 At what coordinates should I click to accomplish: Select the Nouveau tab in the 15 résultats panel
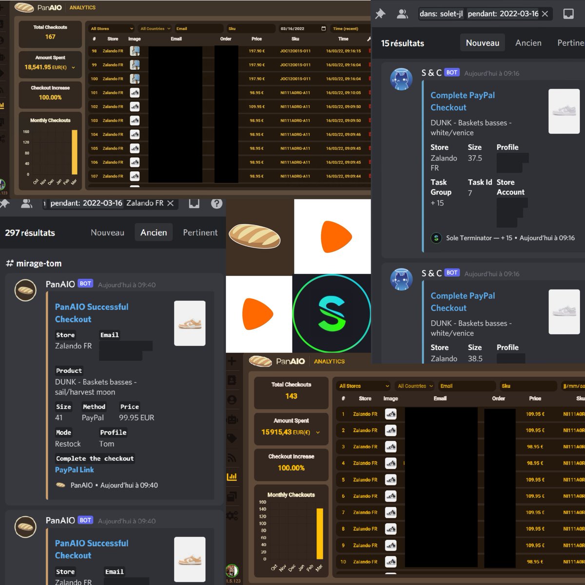click(x=483, y=43)
